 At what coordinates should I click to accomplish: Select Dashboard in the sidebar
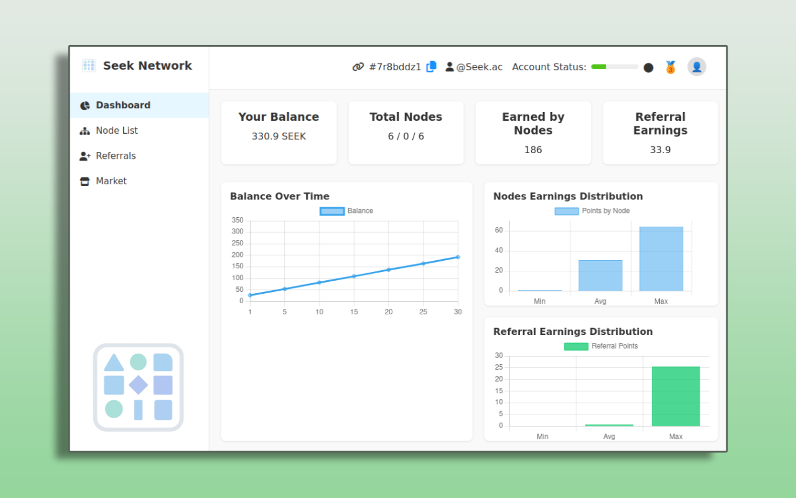tap(123, 105)
